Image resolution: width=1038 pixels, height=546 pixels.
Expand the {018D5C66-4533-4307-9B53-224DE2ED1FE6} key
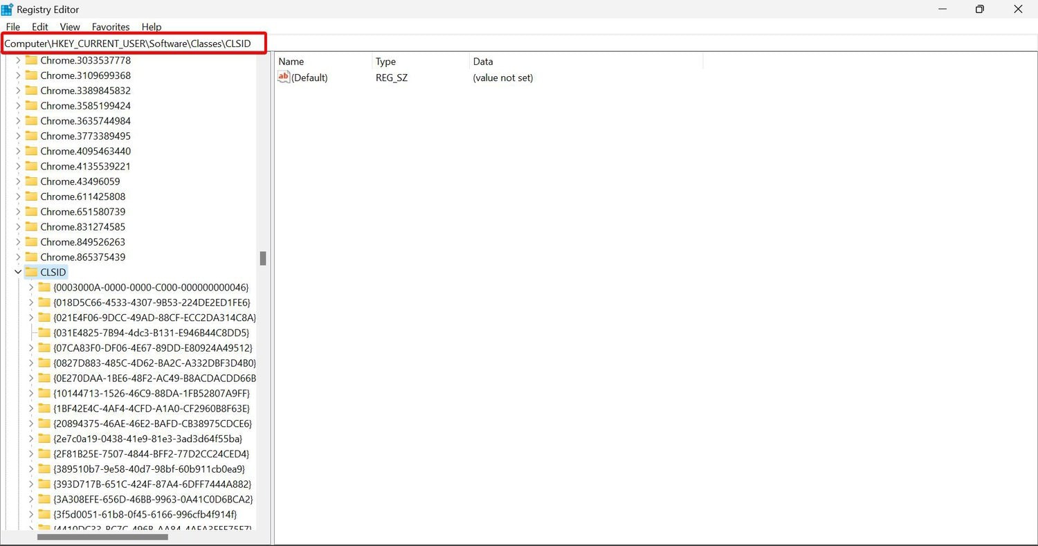(x=31, y=302)
